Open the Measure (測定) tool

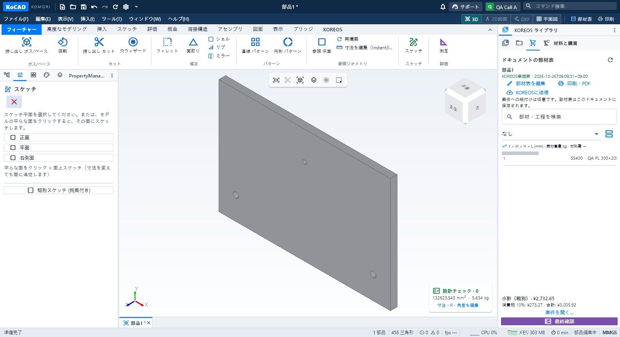click(443, 45)
